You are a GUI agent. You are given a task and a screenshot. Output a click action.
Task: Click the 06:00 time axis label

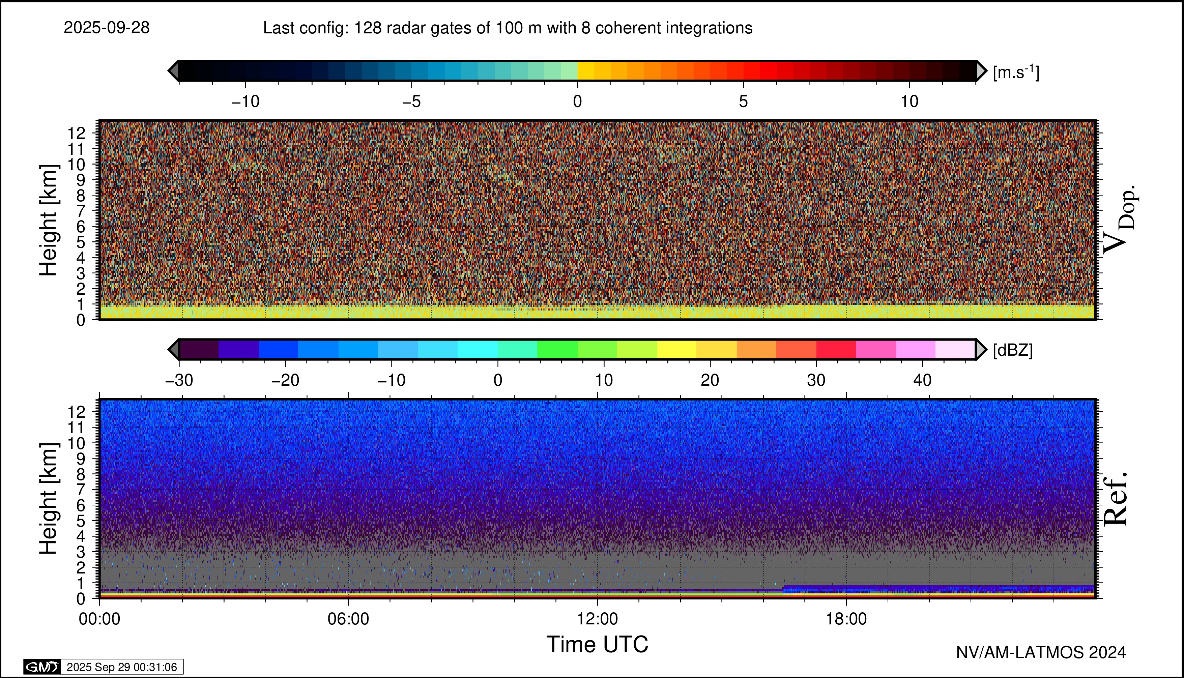click(x=348, y=619)
